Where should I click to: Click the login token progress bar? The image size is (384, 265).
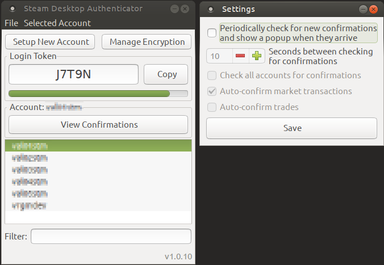(98, 94)
